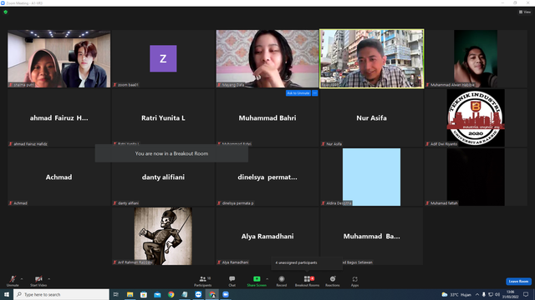Click the taskbar search box
Screen dimensions: 535x300
61,294
